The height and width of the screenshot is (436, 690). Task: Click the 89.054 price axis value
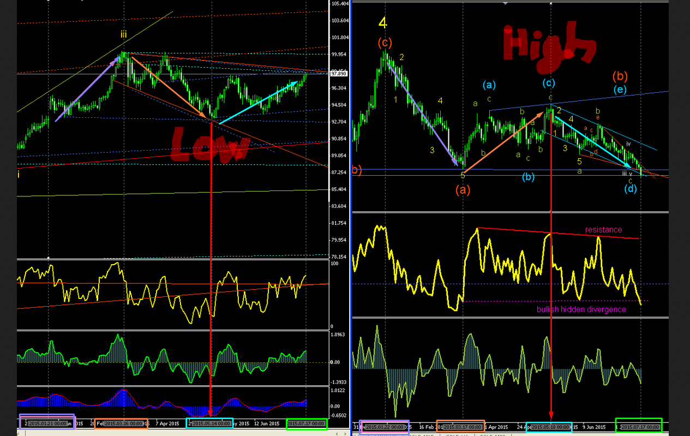(340, 156)
